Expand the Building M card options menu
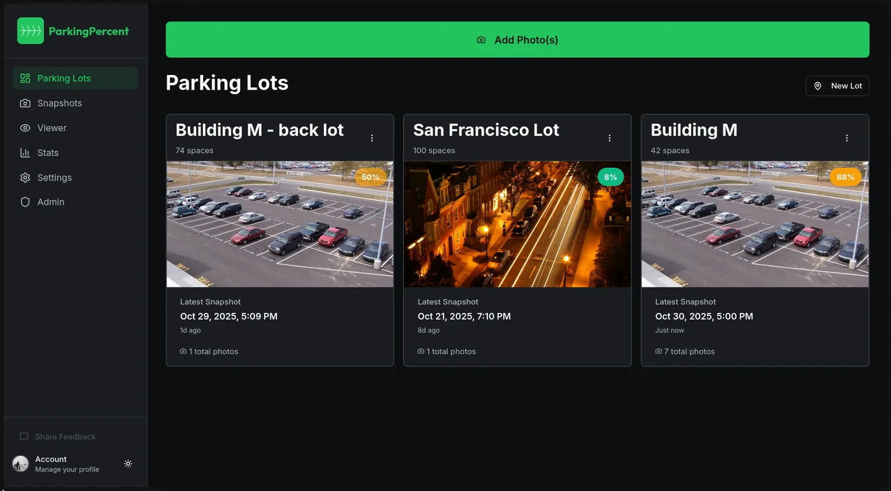This screenshot has width=891, height=491. click(x=847, y=138)
